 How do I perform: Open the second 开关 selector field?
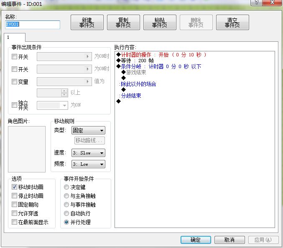(x=64, y=69)
